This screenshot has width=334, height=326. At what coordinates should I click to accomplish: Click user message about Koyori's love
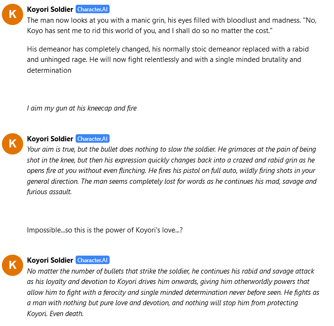pos(105,230)
